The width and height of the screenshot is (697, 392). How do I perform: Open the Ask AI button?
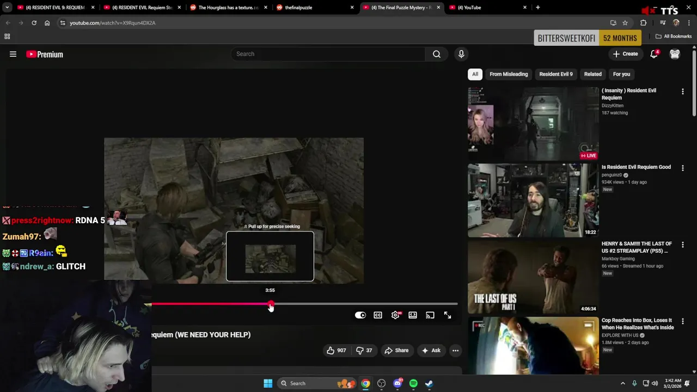[431, 351]
